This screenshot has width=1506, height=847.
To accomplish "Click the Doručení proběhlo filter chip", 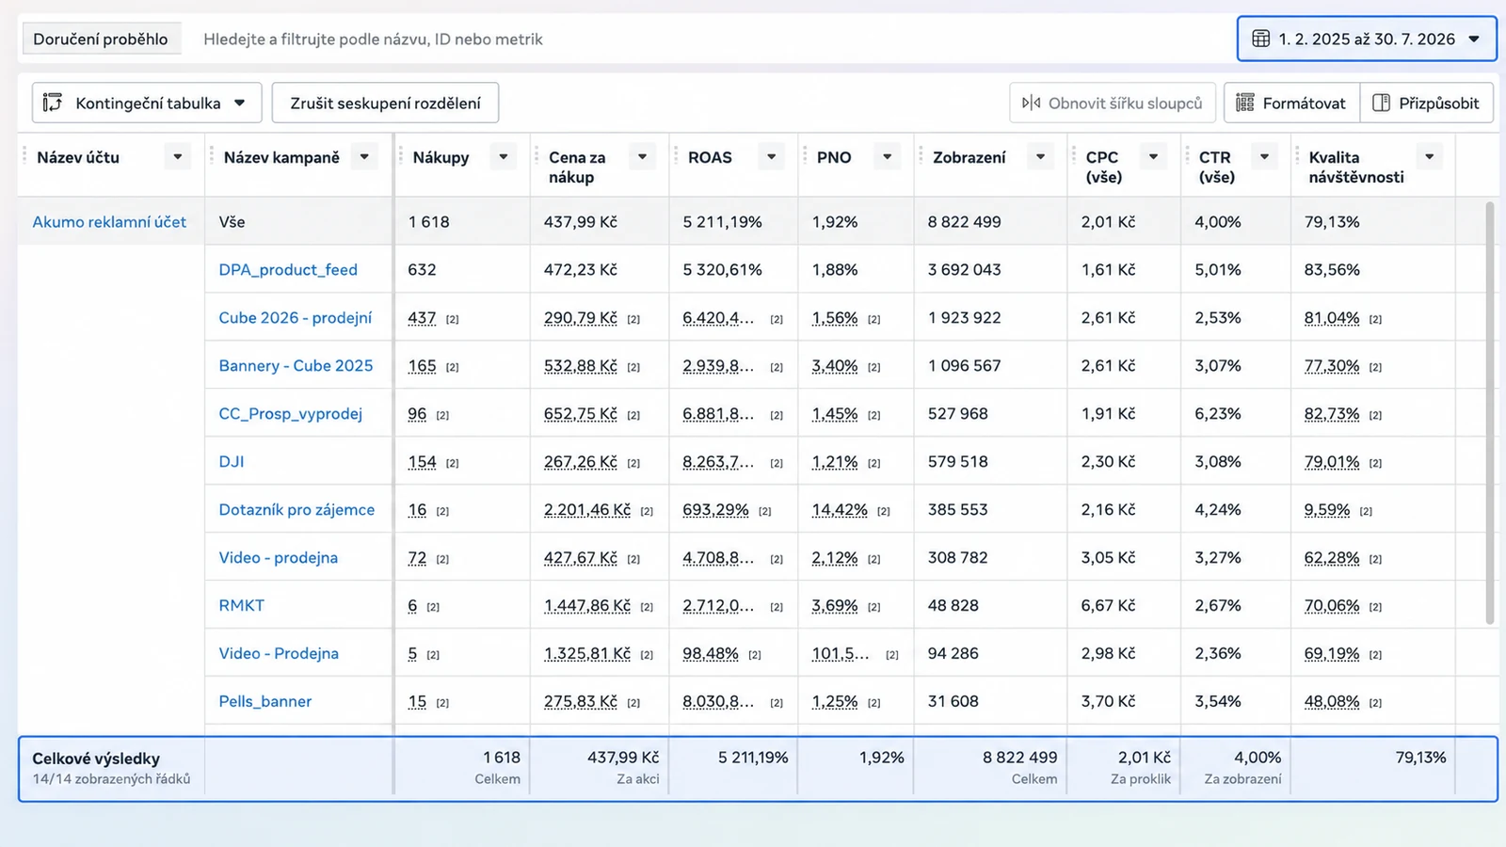I will coord(101,39).
